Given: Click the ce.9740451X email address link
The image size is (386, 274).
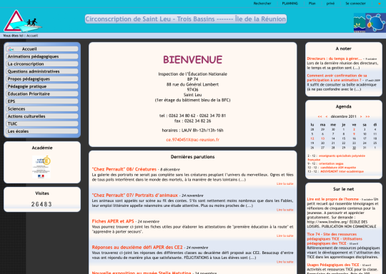Looking at the screenshot, I should click(x=192, y=140).
